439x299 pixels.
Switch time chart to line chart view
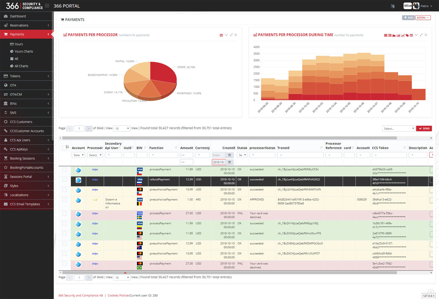point(403,35)
